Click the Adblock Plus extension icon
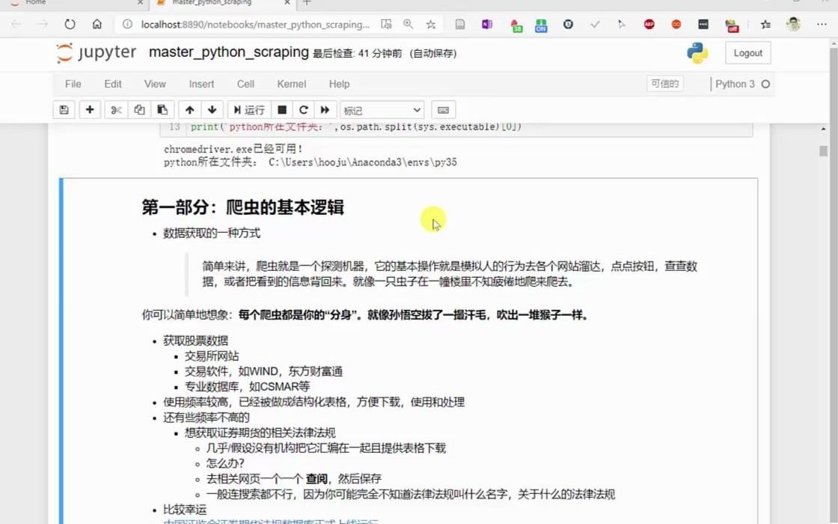This screenshot has height=524, width=838. point(649,24)
